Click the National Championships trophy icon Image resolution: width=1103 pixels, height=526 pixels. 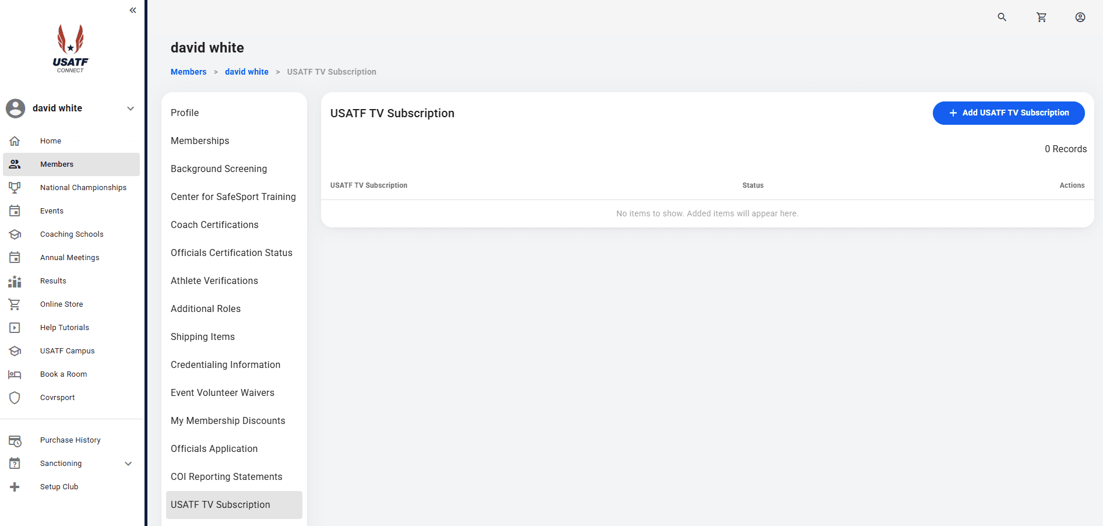coord(15,187)
